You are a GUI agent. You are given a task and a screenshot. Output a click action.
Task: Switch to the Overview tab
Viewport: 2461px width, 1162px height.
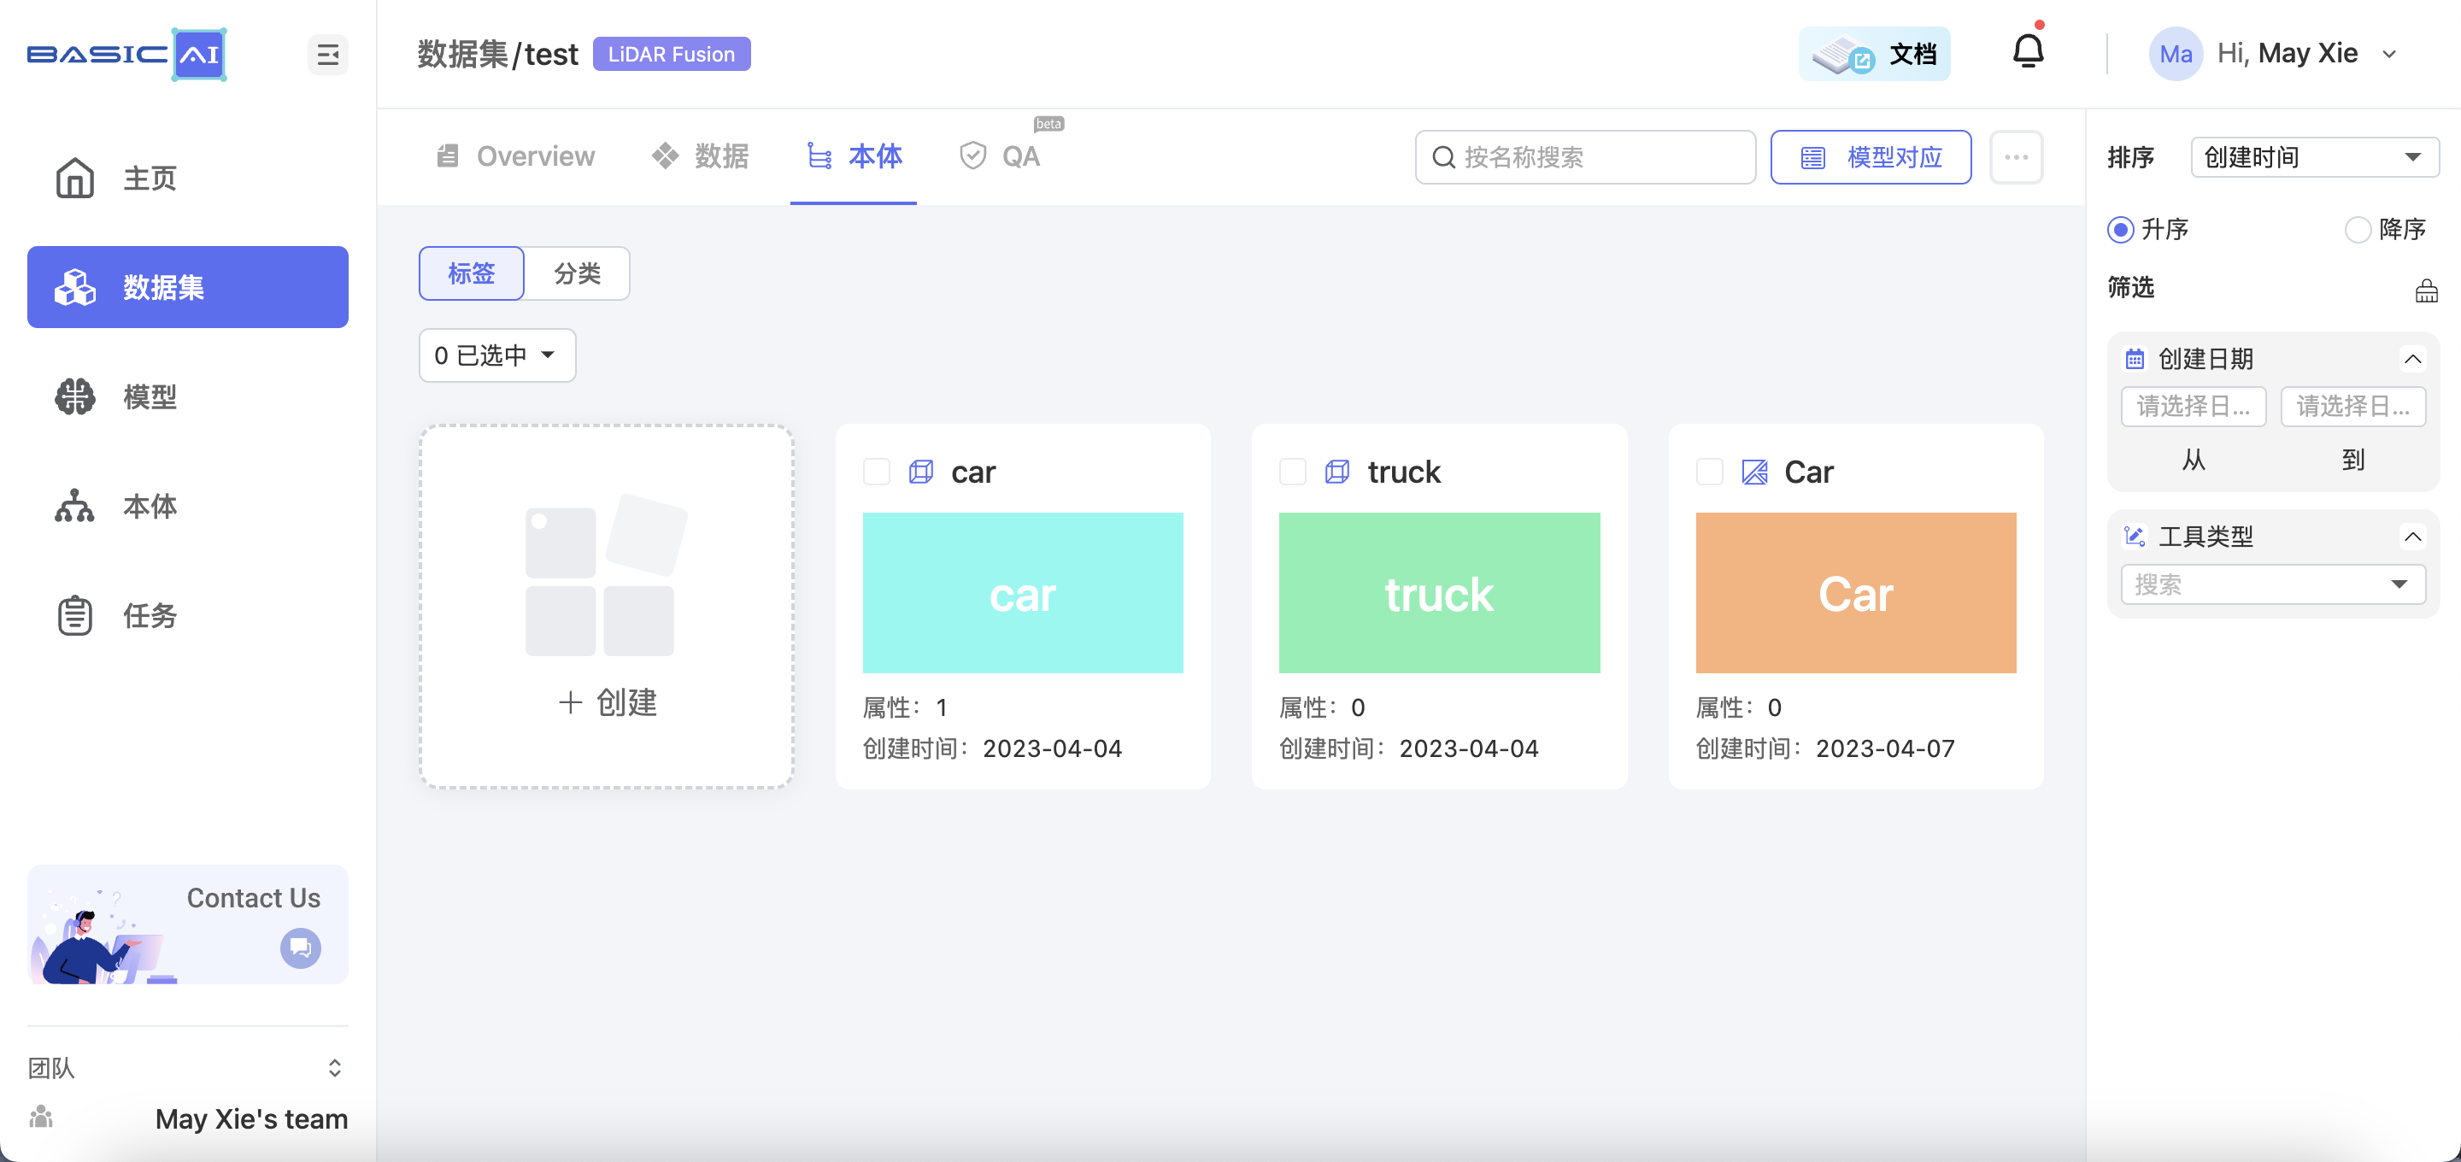pyautogui.click(x=515, y=156)
